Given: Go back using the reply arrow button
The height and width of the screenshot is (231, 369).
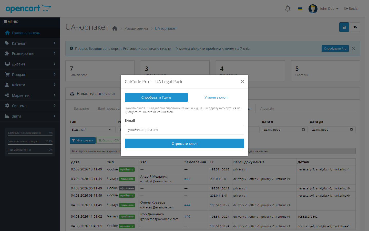Looking at the screenshot, I should pos(355,27).
